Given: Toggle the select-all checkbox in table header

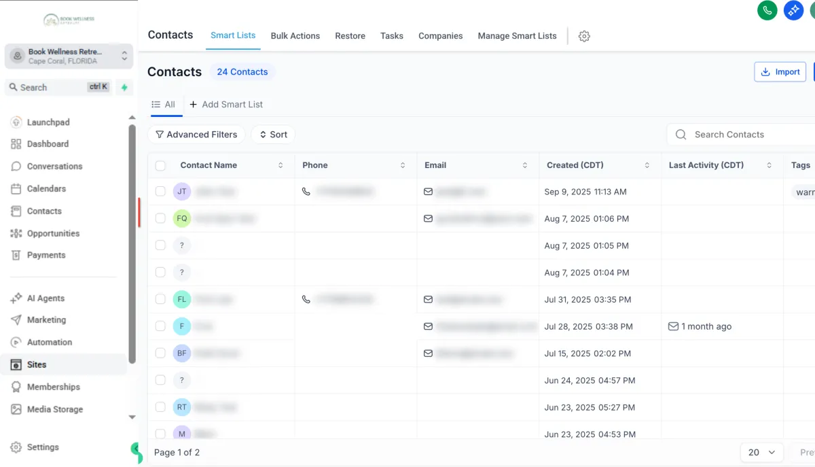Looking at the screenshot, I should coord(160,165).
